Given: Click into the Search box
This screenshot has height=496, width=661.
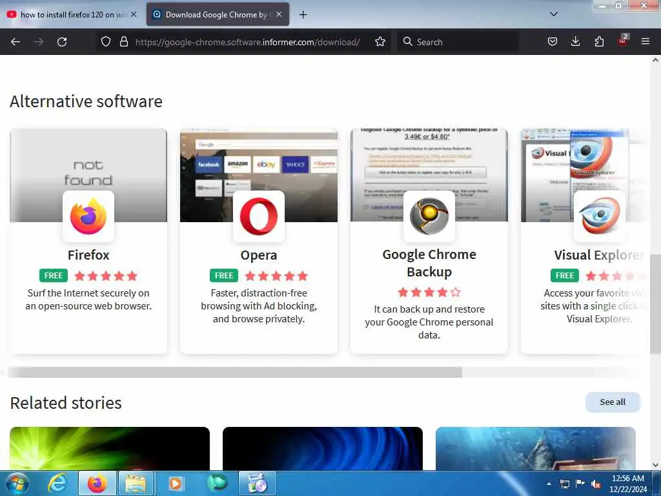Looking at the screenshot, I should tap(458, 42).
